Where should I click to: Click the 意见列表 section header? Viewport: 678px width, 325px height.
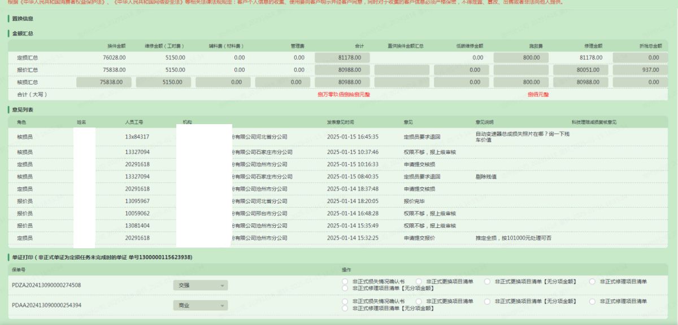pos(23,109)
